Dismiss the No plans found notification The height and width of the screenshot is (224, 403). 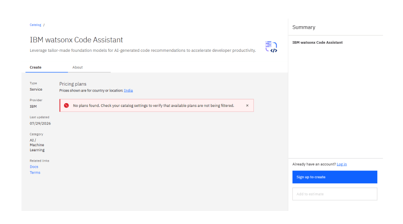click(247, 106)
